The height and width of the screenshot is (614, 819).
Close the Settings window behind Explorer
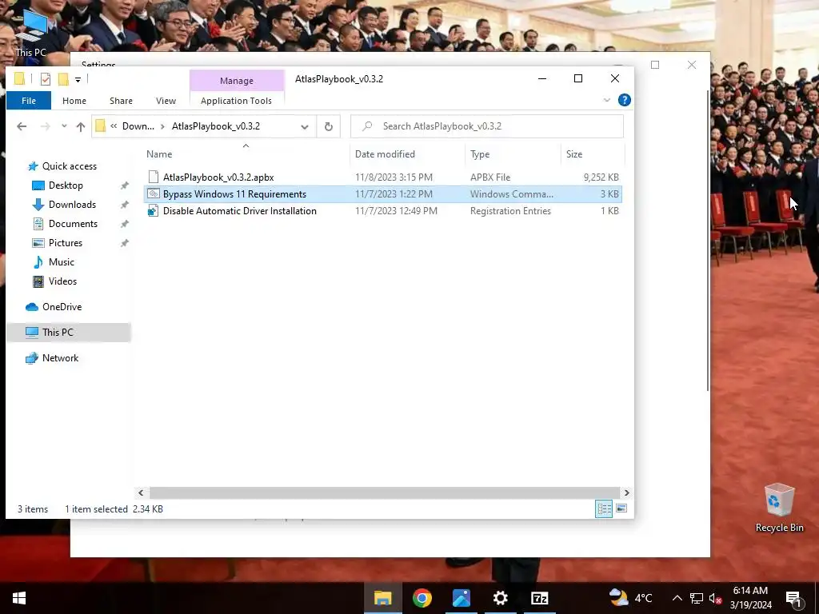[692, 65]
